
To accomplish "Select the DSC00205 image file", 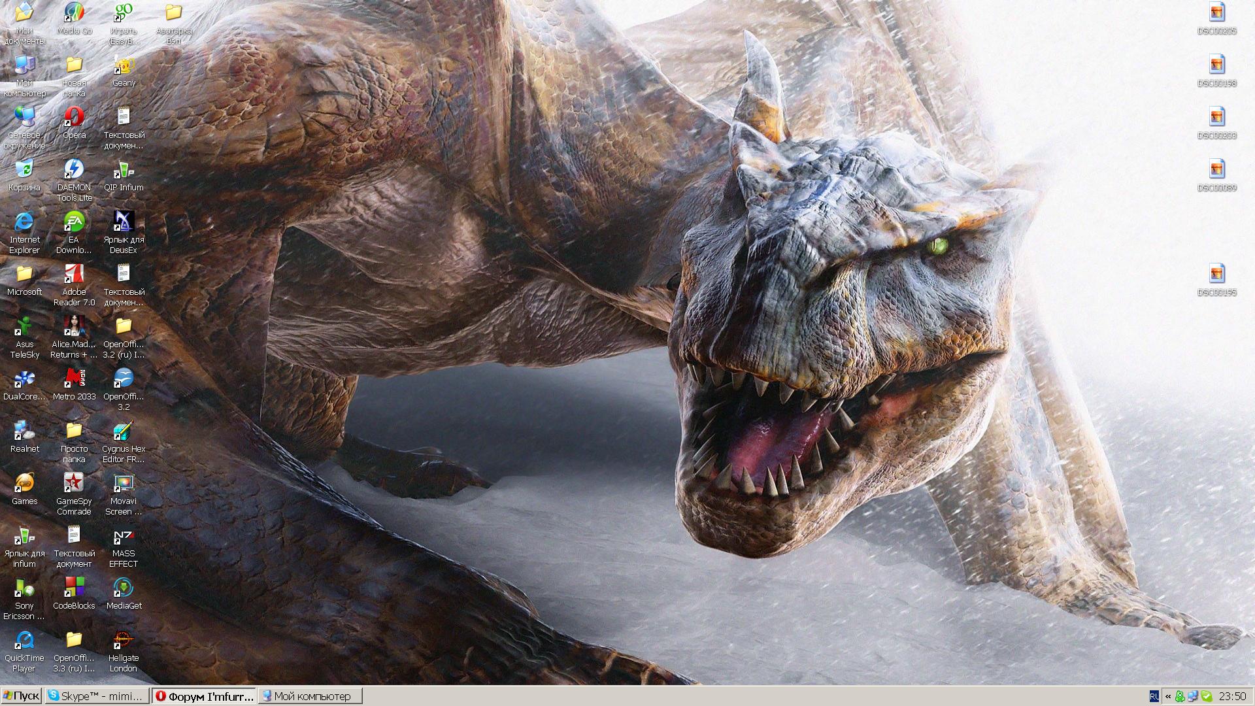I will click(1216, 18).
